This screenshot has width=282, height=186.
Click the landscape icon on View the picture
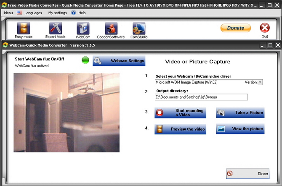tap(221, 129)
